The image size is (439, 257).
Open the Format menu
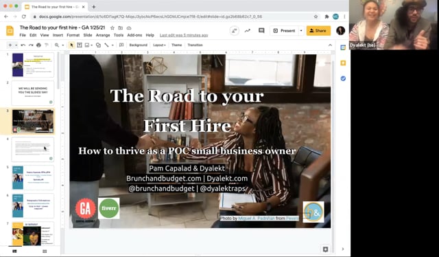pos(73,35)
